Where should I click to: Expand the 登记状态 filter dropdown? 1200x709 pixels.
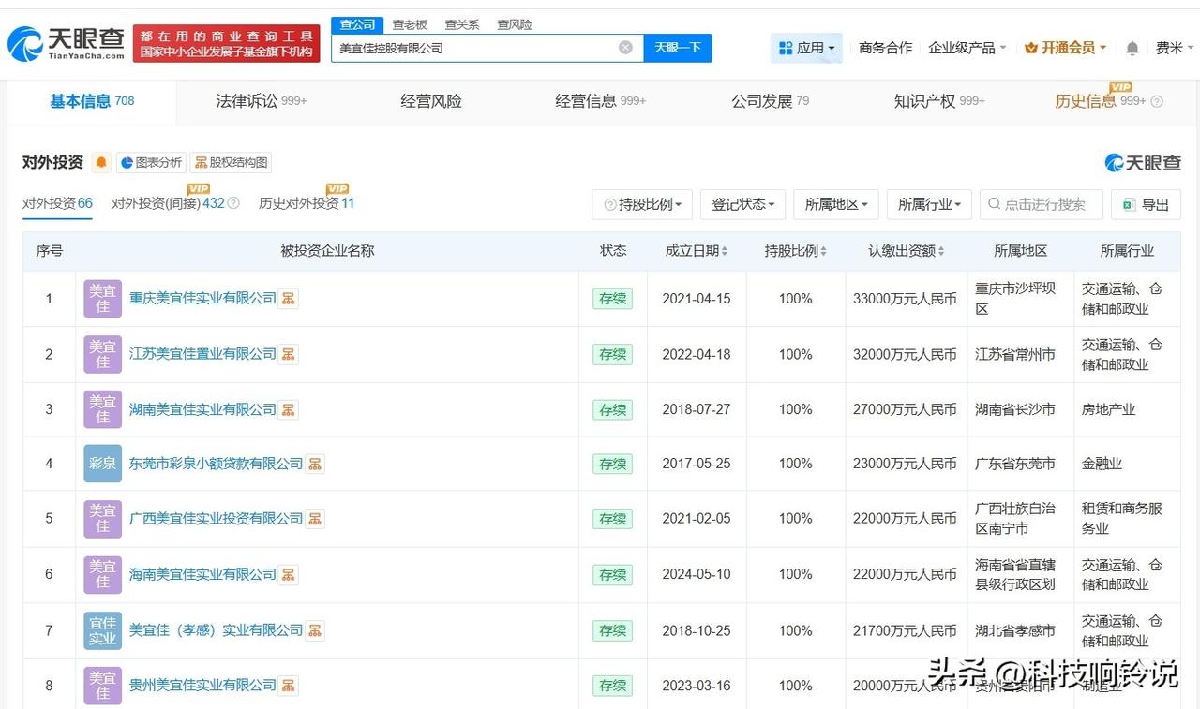tap(742, 204)
